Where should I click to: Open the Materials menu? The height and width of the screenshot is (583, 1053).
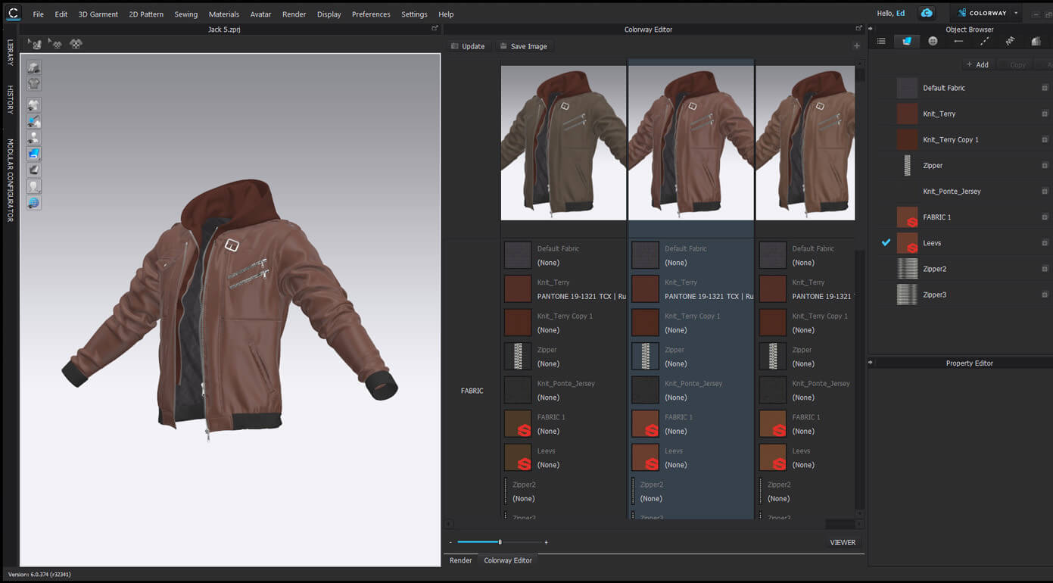coord(224,14)
